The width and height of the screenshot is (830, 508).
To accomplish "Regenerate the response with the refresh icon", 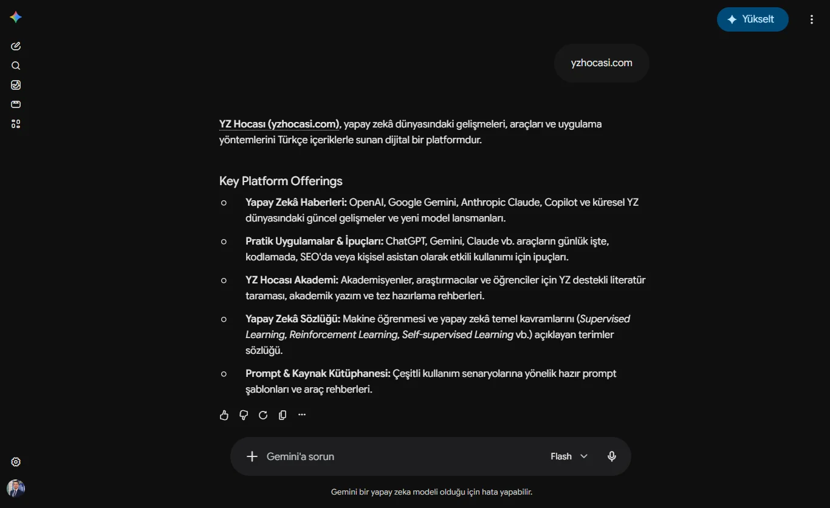I will [263, 415].
